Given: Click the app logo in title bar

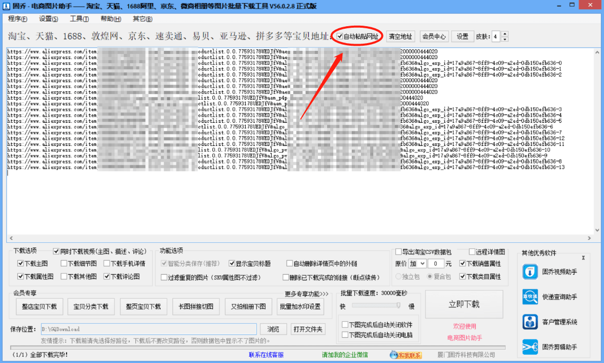Looking at the screenshot, I should pyautogui.click(x=6, y=6).
